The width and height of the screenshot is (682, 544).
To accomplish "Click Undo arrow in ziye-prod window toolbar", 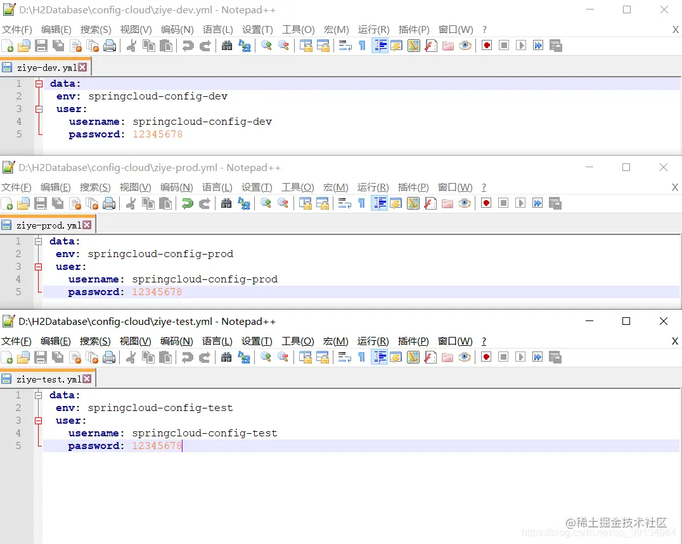I will coord(188,203).
